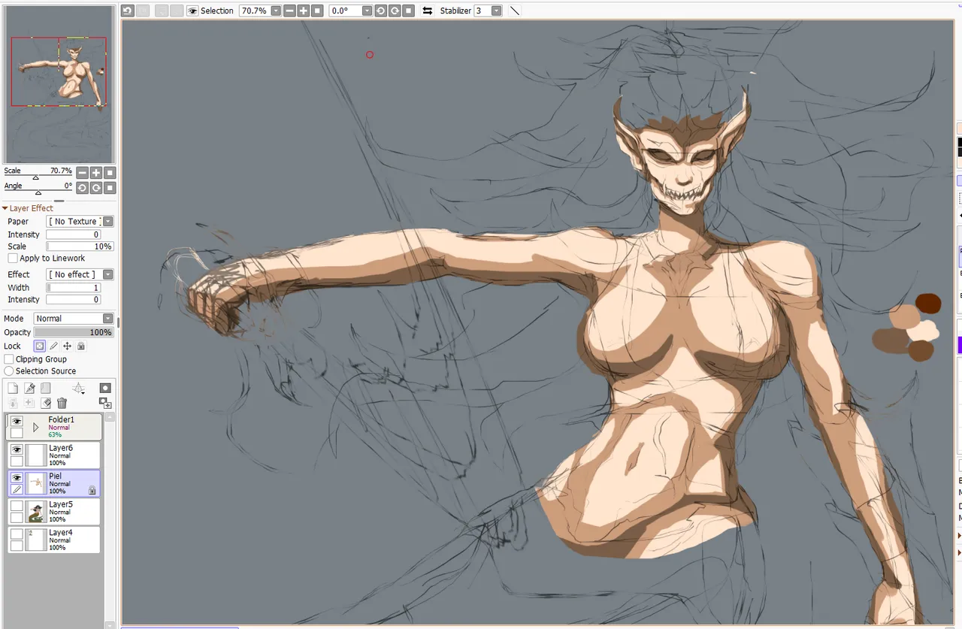Screen dimensions: 962x629
Task: Enable the Apply to Linework checkbox
Action: coord(13,258)
